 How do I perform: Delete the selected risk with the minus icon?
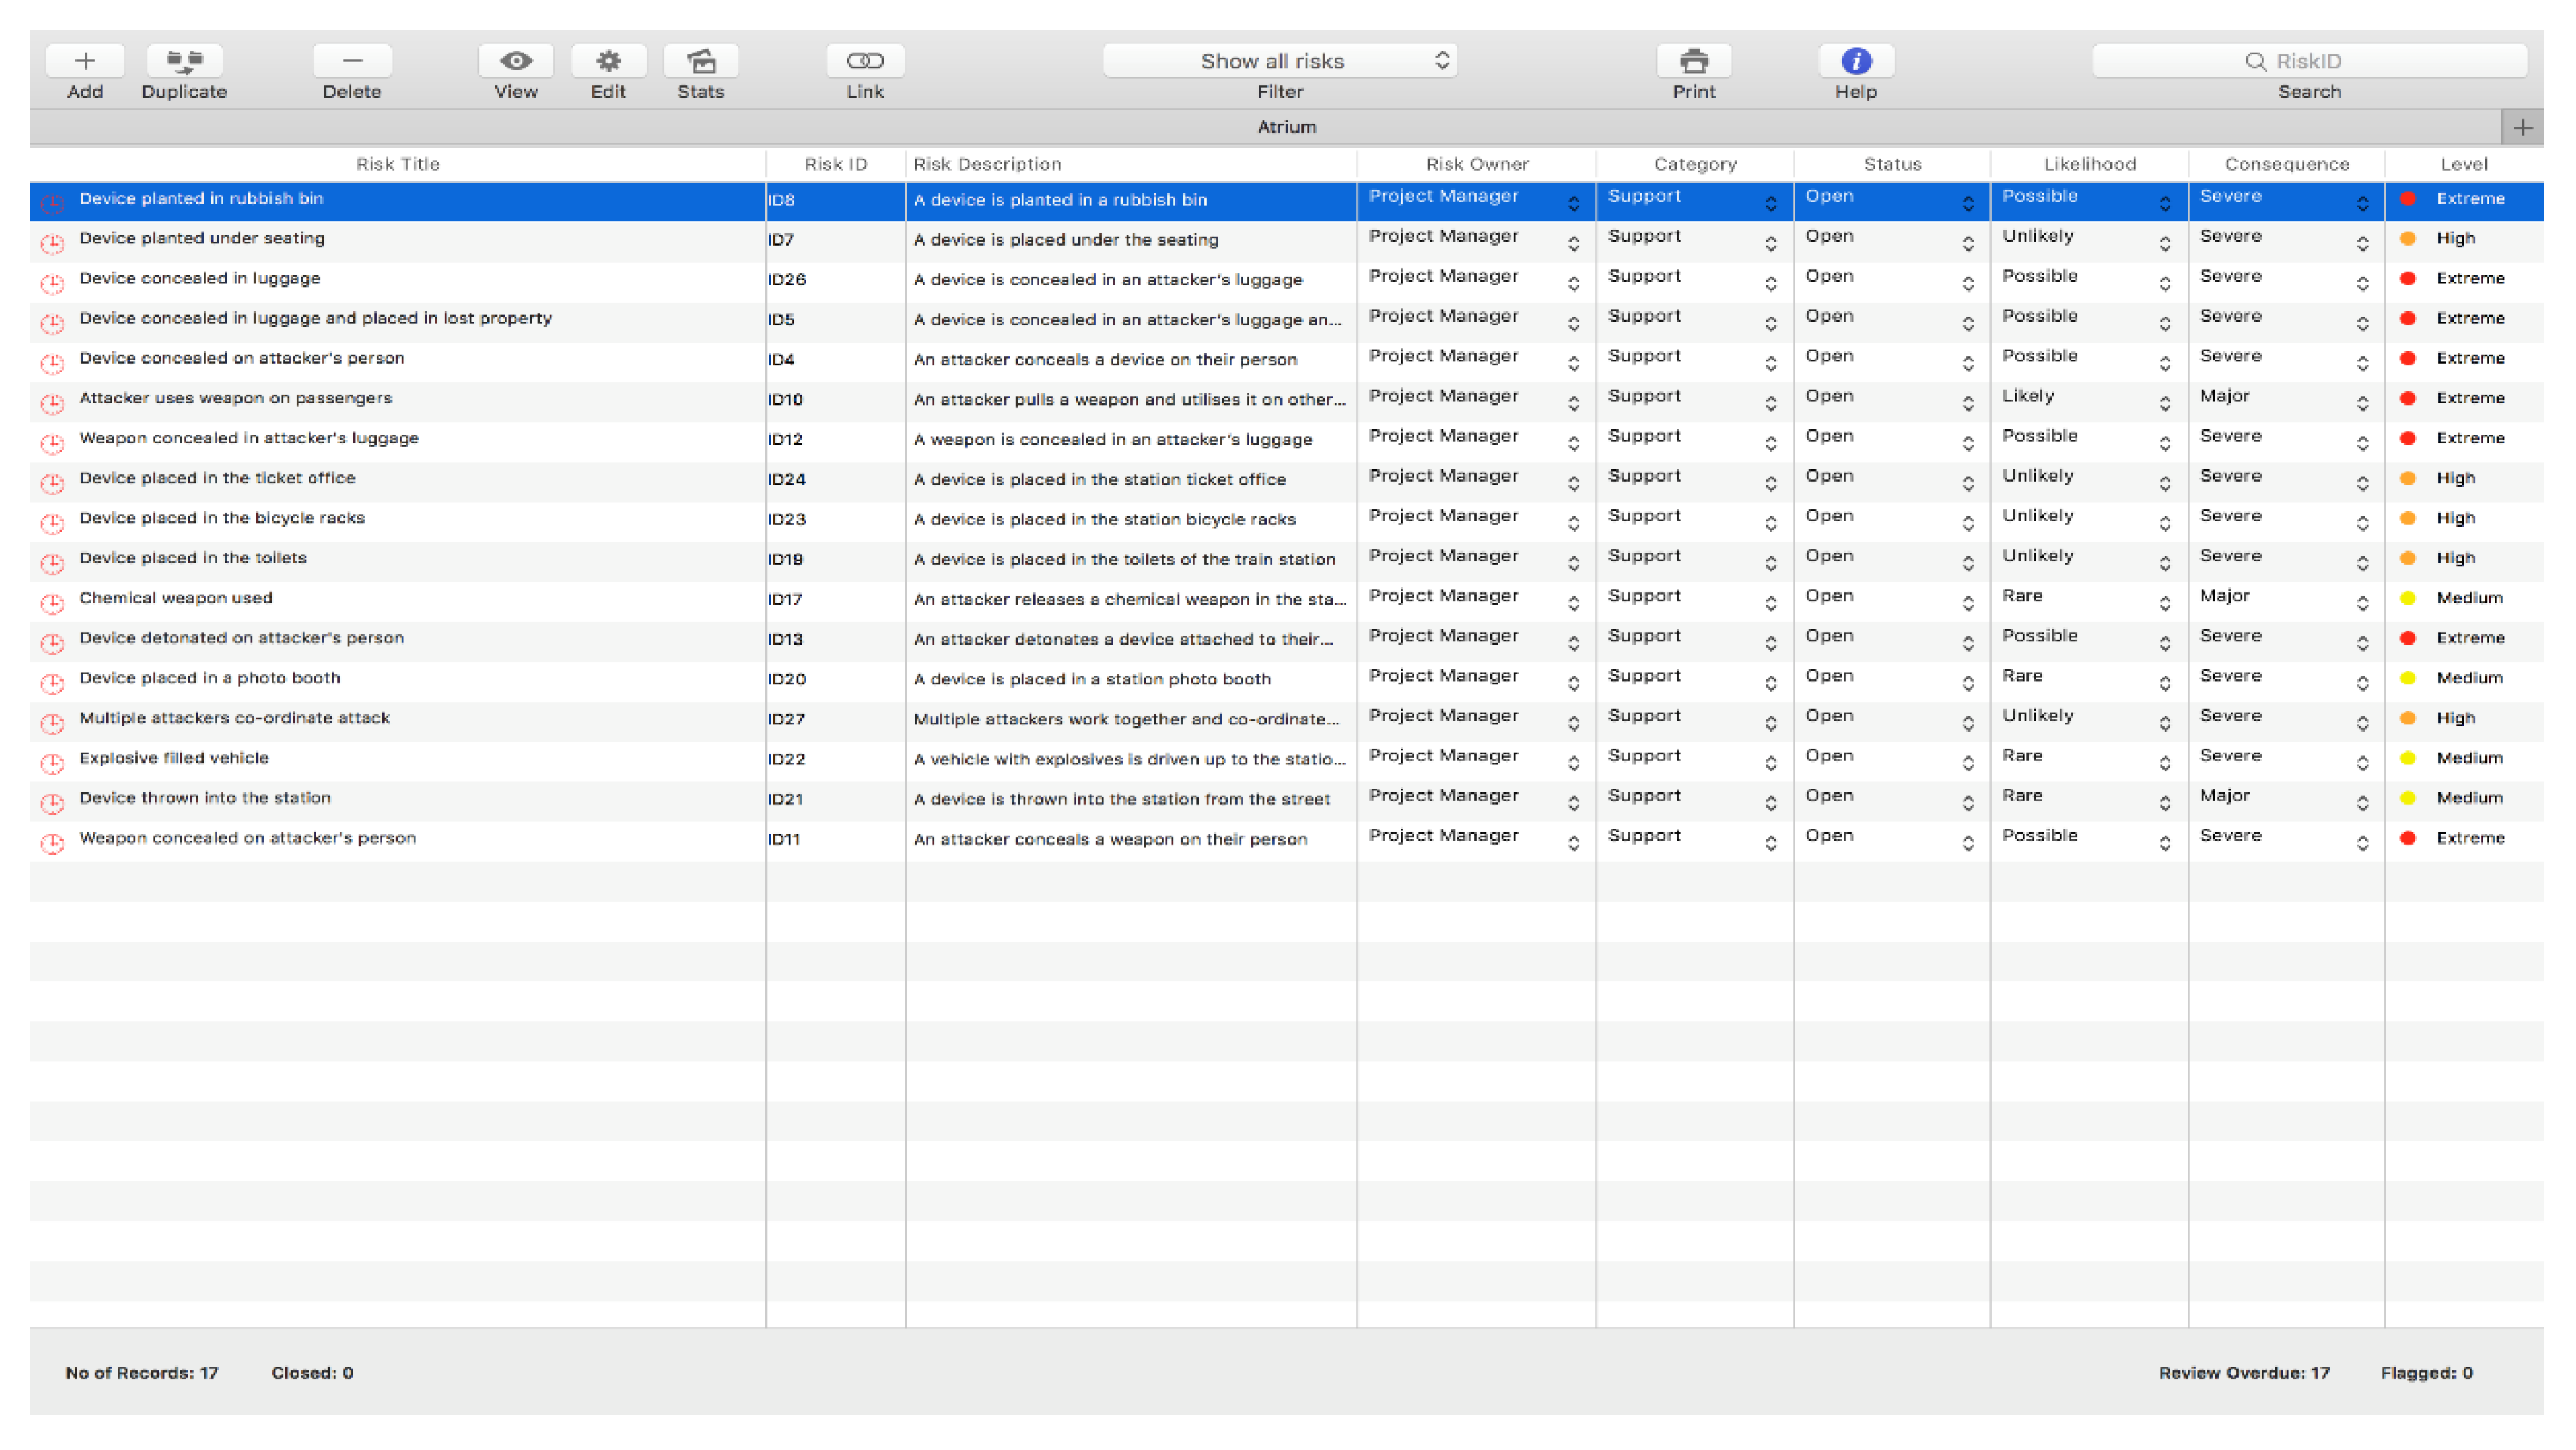pyautogui.click(x=352, y=61)
